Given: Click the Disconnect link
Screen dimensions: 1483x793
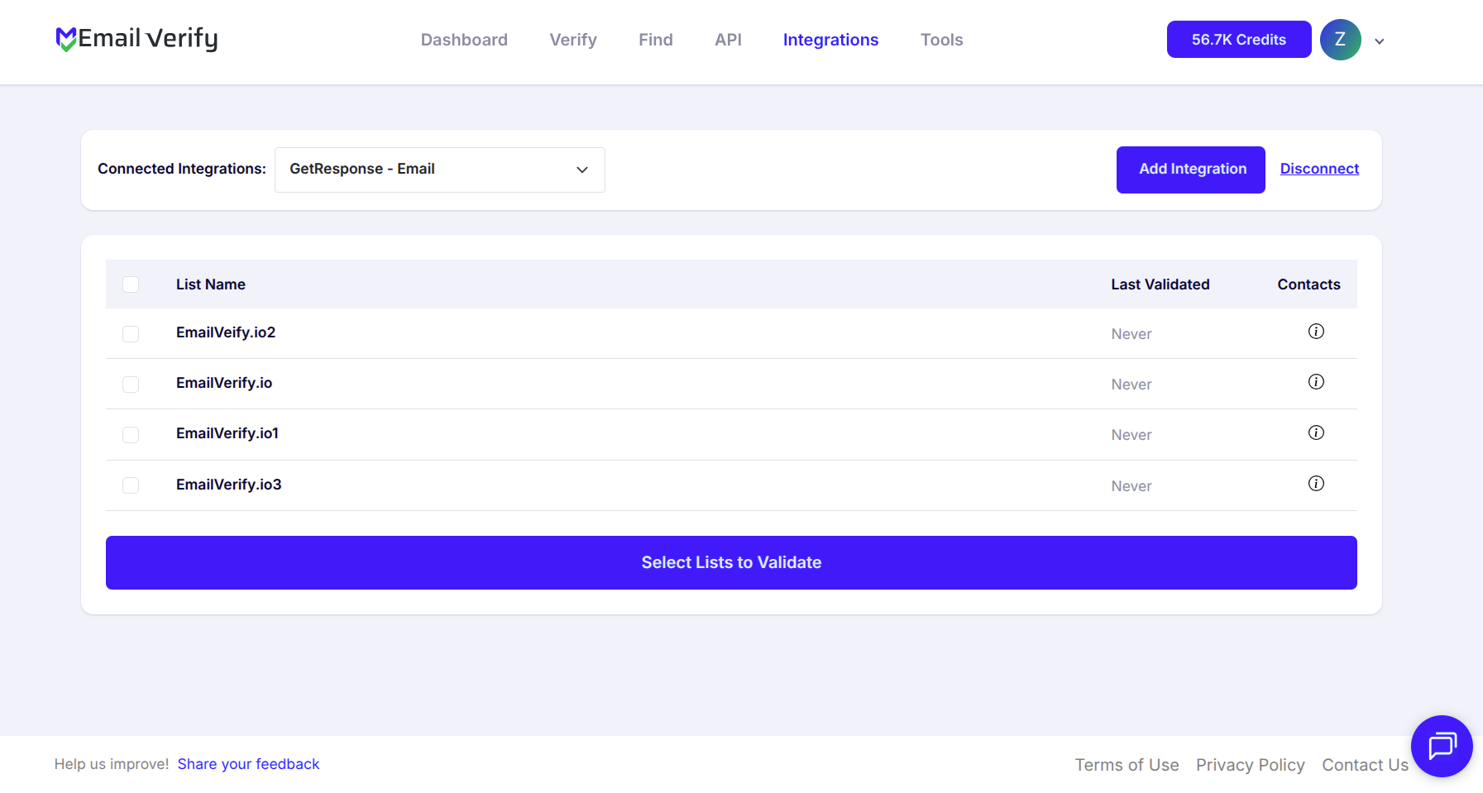Looking at the screenshot, I should pos(1319,169).
